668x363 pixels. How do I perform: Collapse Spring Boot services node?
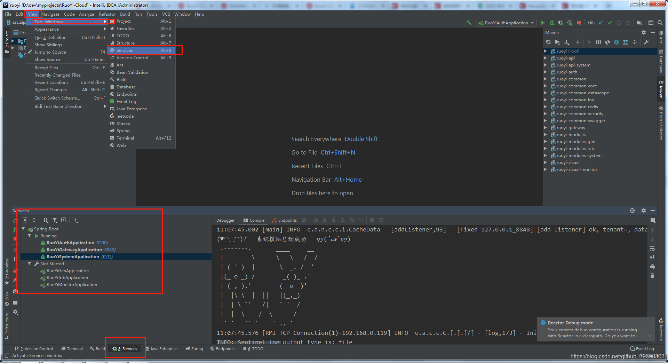pos(23,229)
